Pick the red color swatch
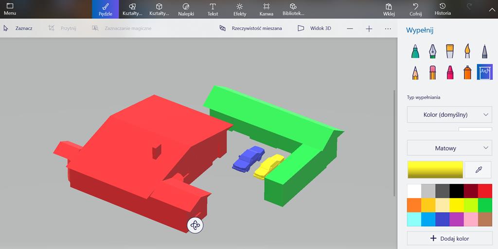The image size is (498, 249). click(x=485, y=191)
